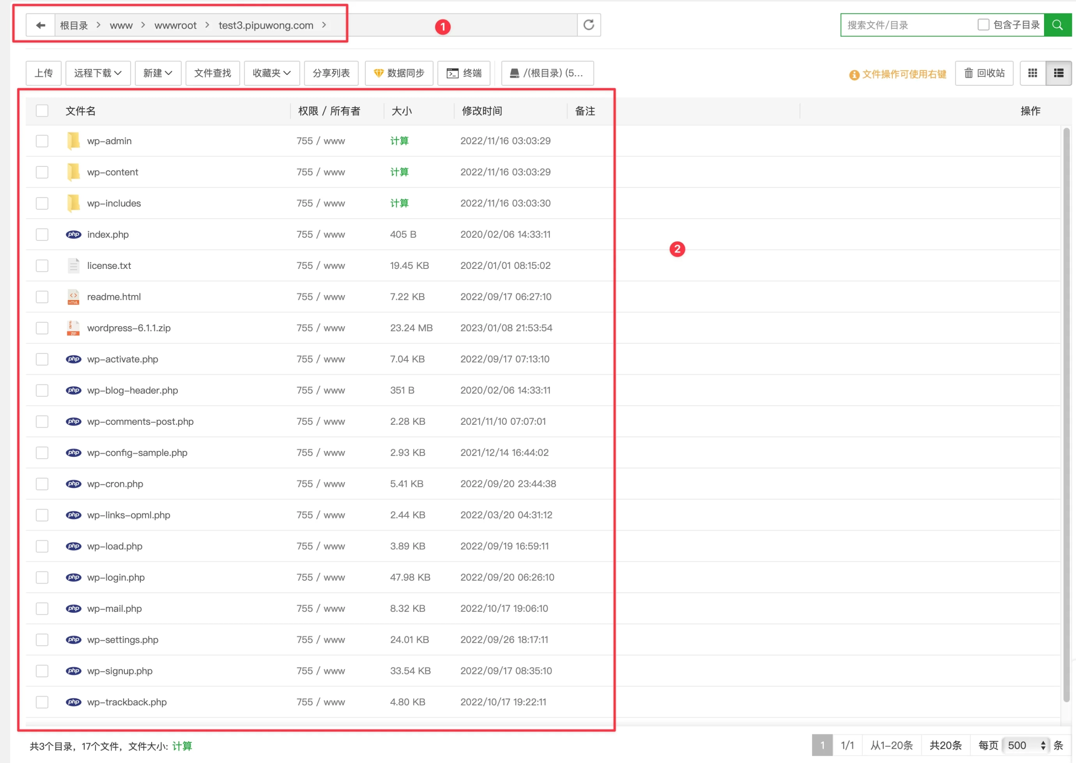
Task: Enable the 包含子目录 checkbox
Action: (983, 24)
